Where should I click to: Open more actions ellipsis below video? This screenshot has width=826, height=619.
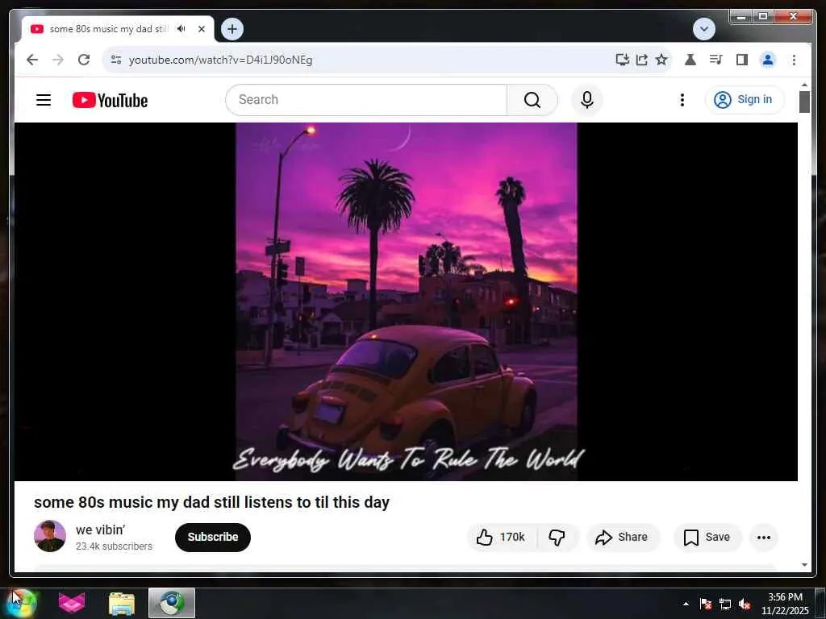point(764,537)
